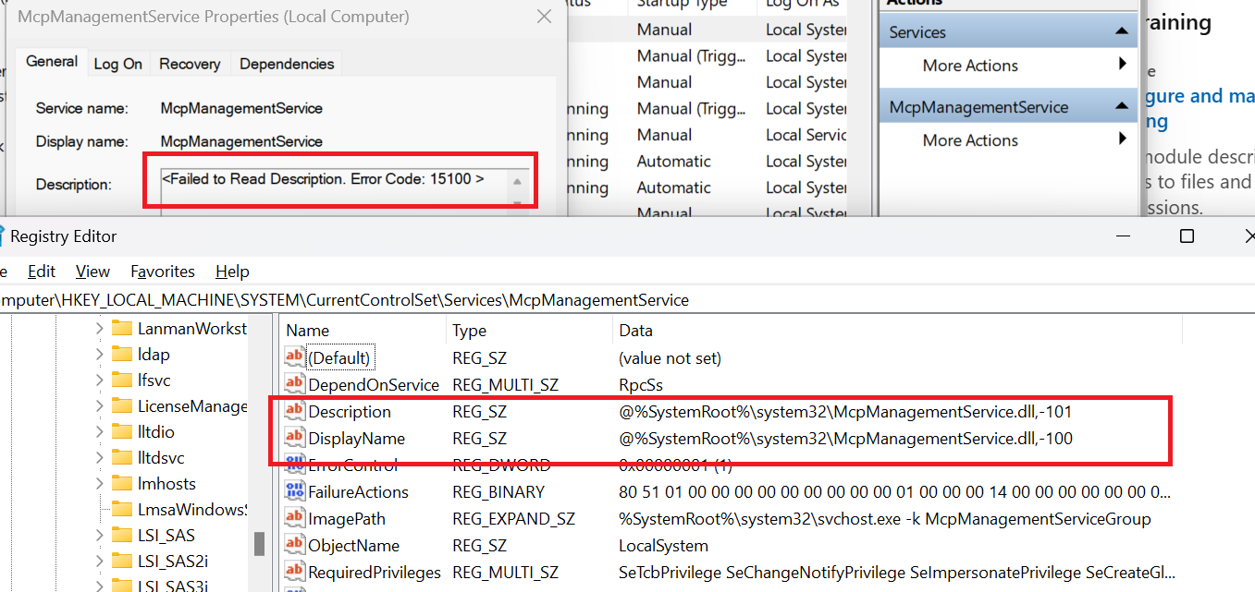The height and width of the screenshot is (592, 1255).
Task: Click the registry tree vertical scrollbar thumb
Action: pyautogui.click(x=261, y=544)
